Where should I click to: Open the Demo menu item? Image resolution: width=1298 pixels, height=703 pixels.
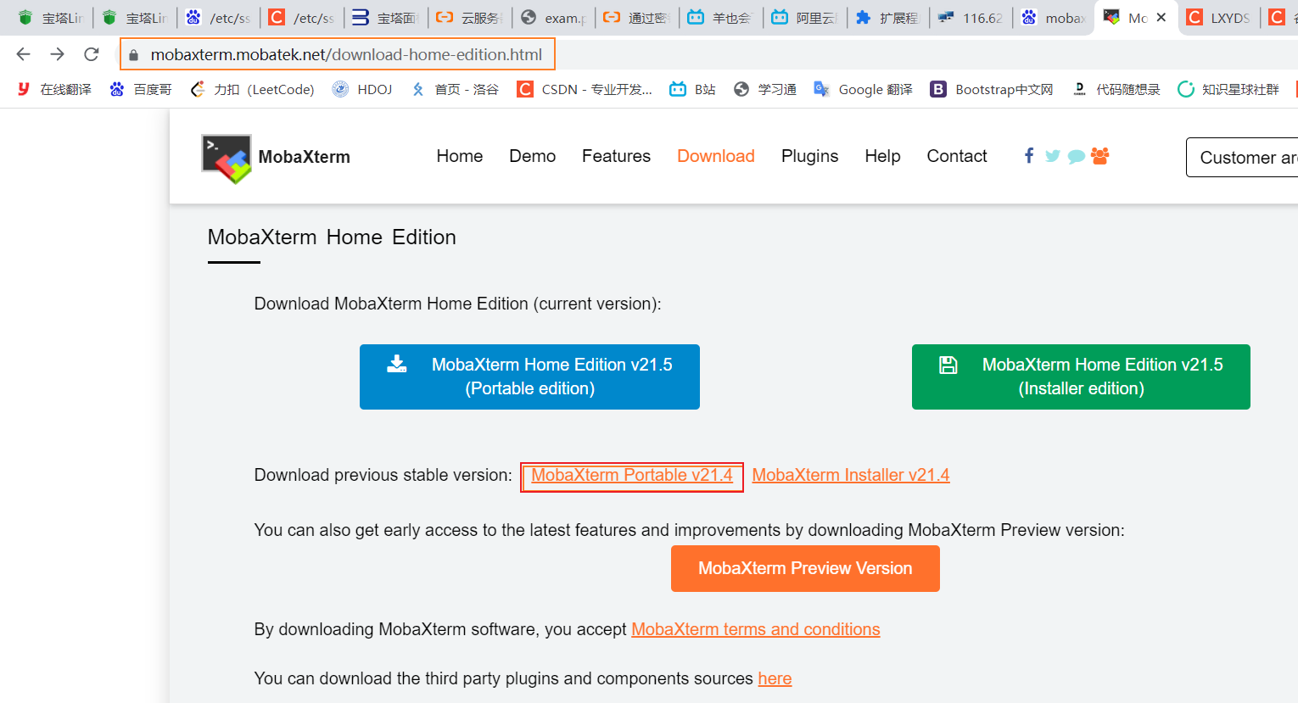point(533,156)
